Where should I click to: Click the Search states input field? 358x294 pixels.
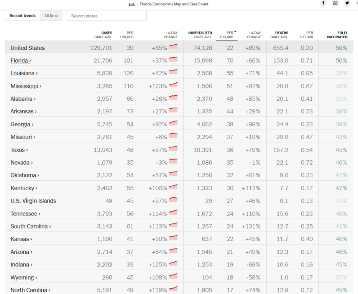click(107, 16)
